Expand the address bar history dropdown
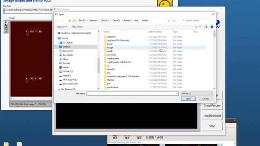This screenshot has height=146, width=260. pyautogui.click(x=169, y=21)
